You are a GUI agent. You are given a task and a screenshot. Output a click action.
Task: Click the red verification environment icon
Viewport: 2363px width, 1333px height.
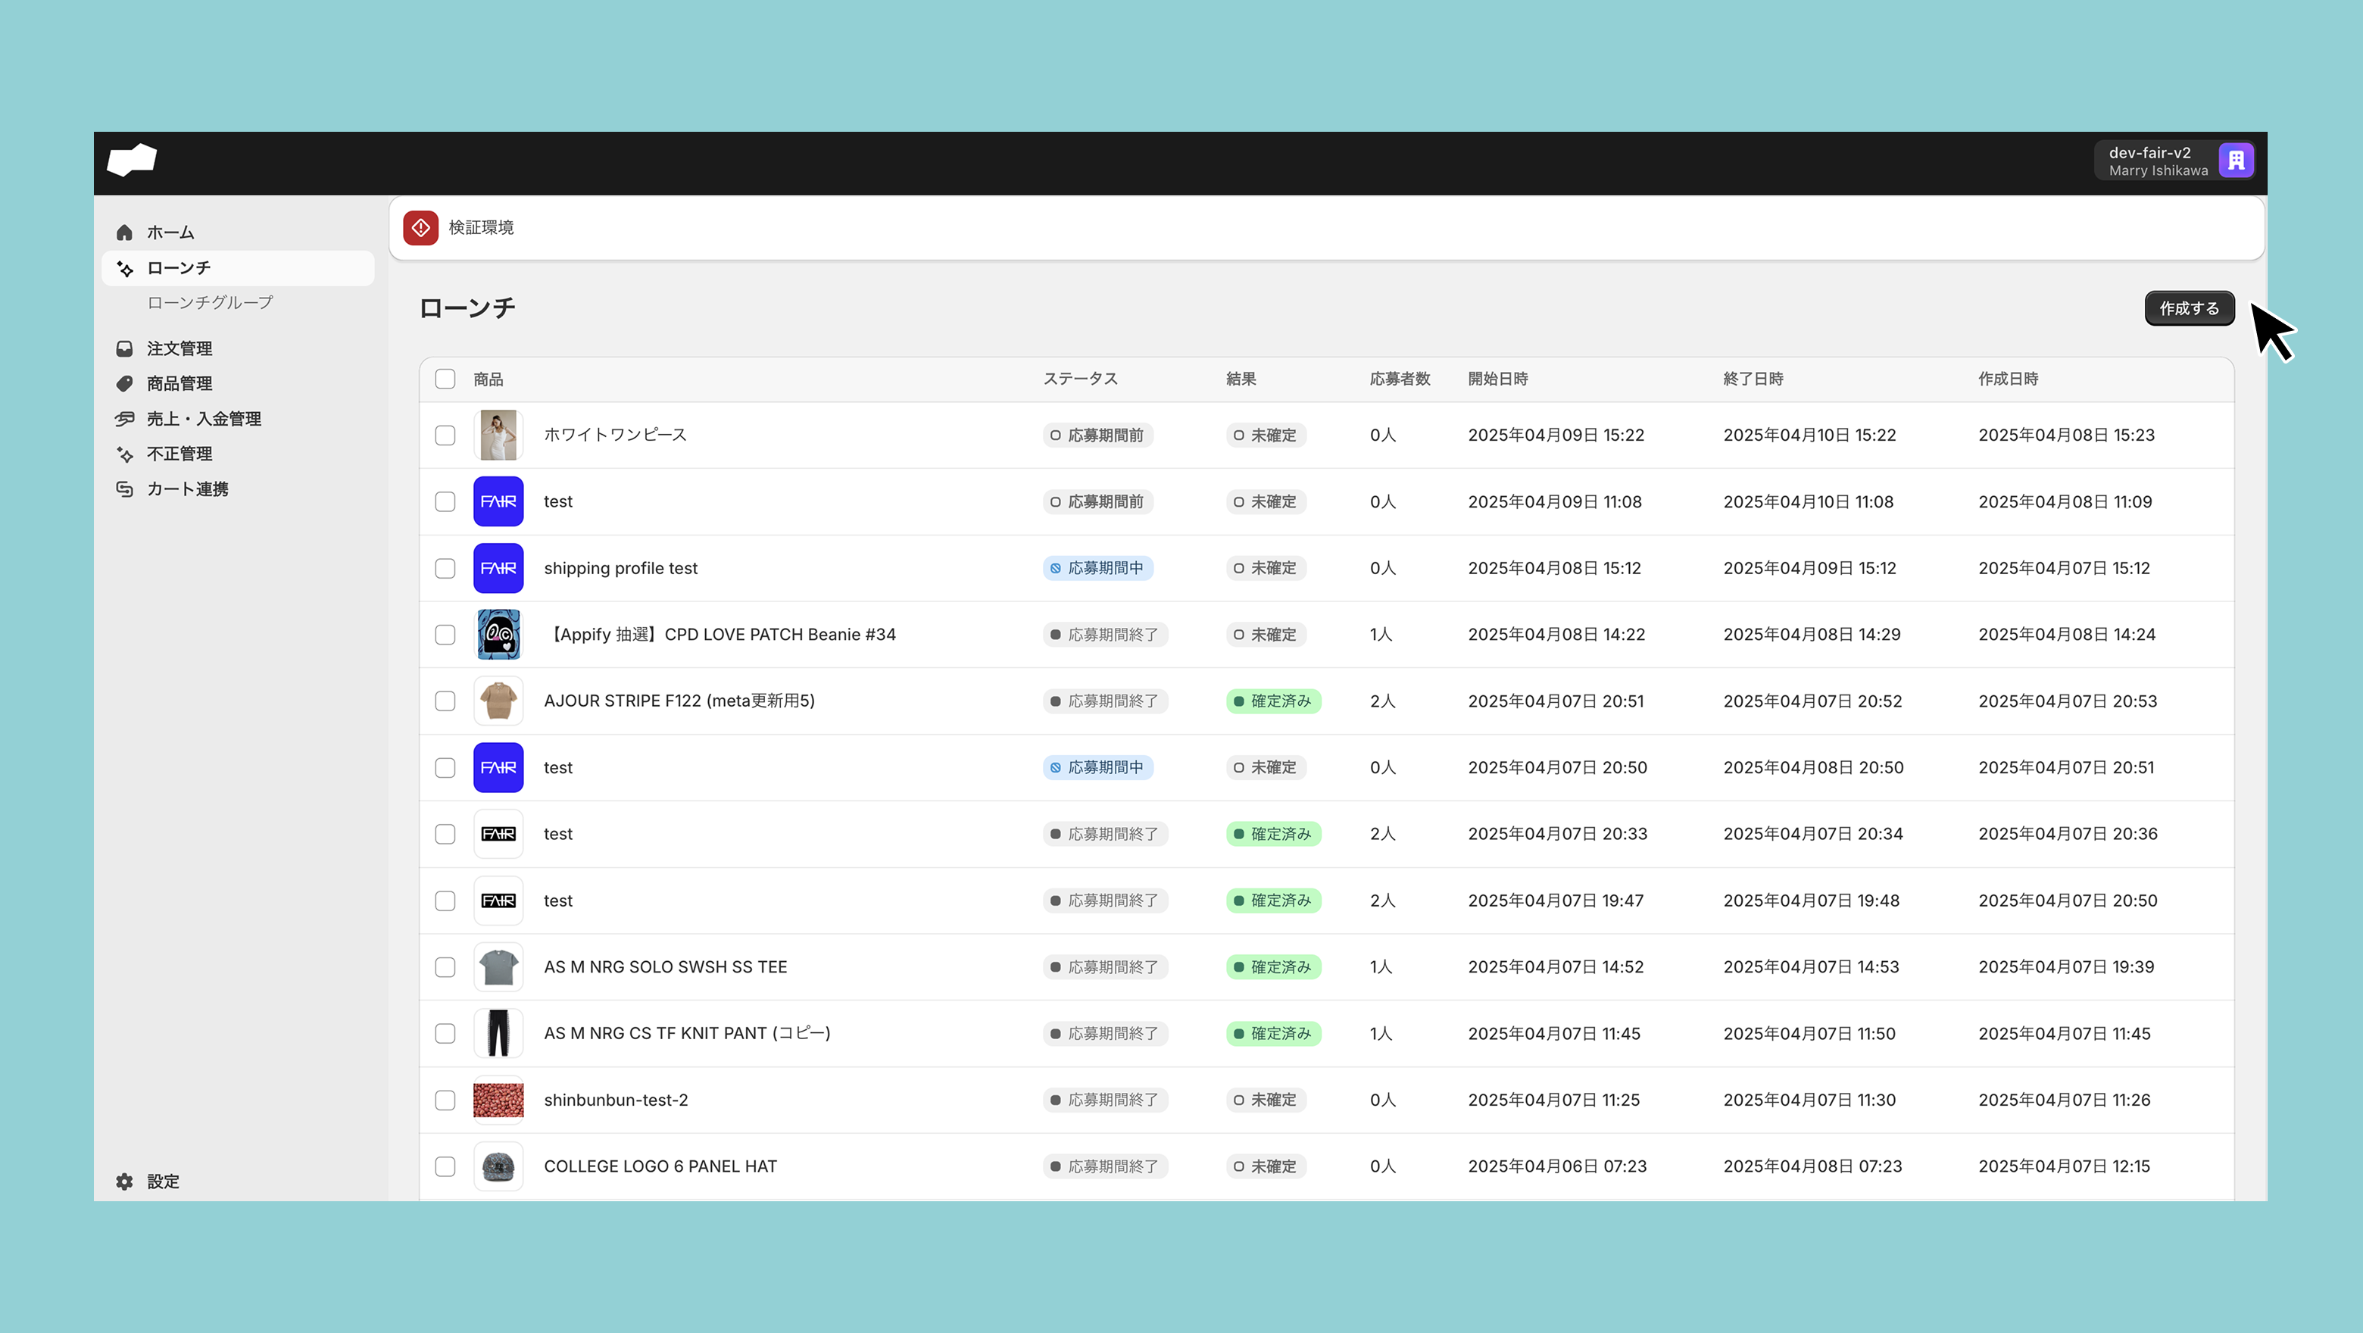[x=421, y=227]
